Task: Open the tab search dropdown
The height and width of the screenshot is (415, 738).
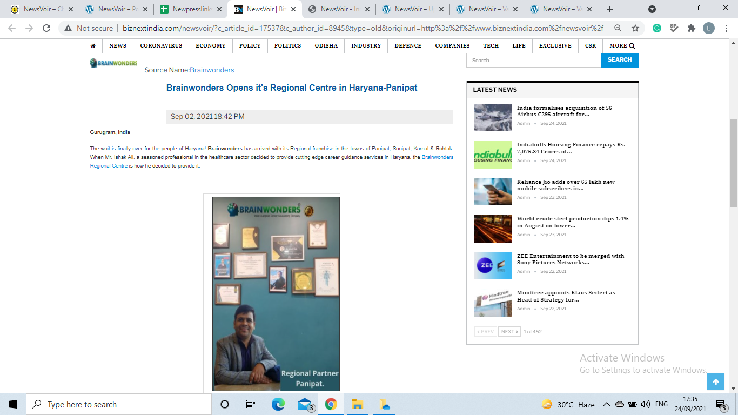Action: 652,9
